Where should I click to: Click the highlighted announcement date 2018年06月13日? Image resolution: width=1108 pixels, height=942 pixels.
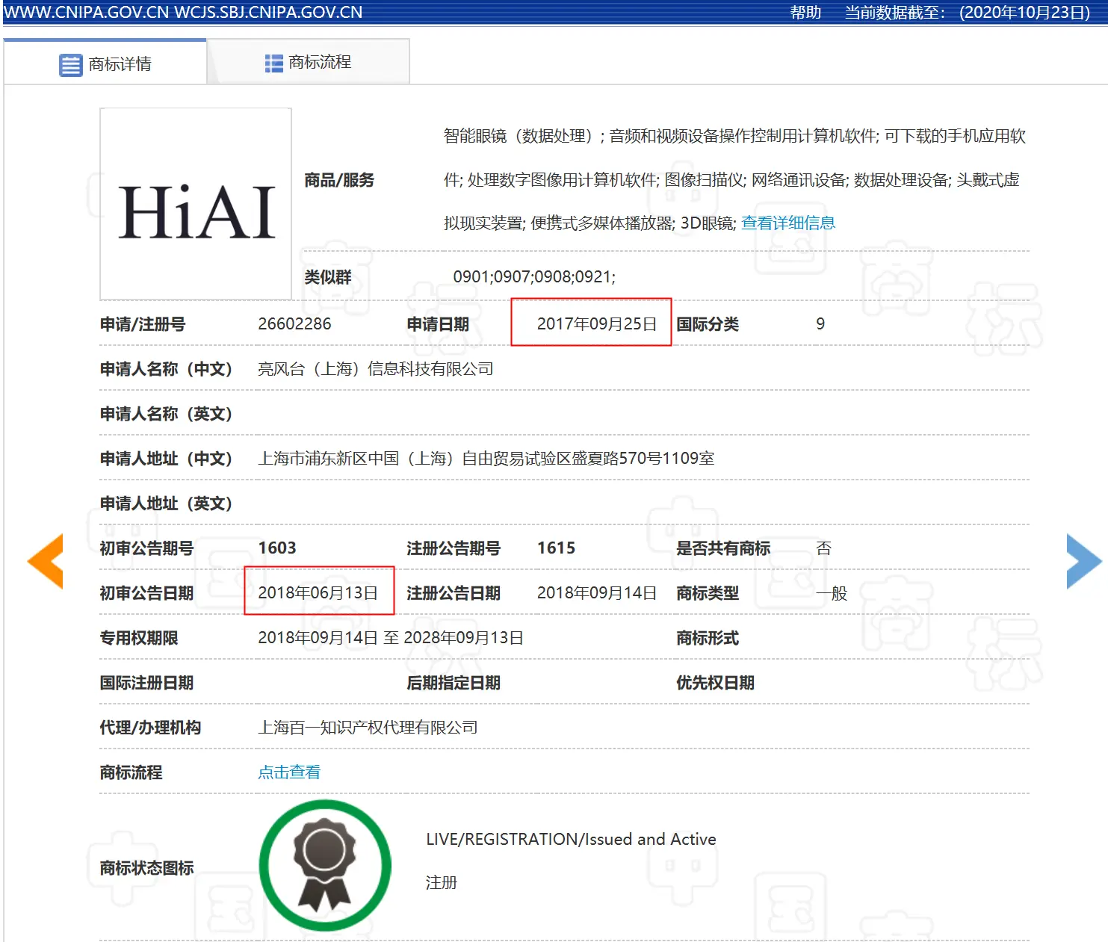point(318,592)
